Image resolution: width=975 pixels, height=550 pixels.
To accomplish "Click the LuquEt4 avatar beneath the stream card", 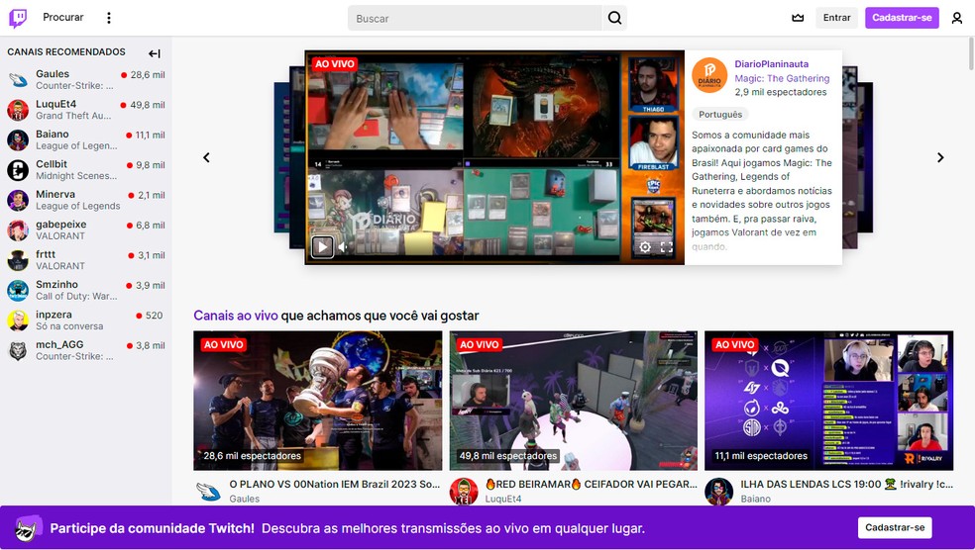I will (464, 491).
